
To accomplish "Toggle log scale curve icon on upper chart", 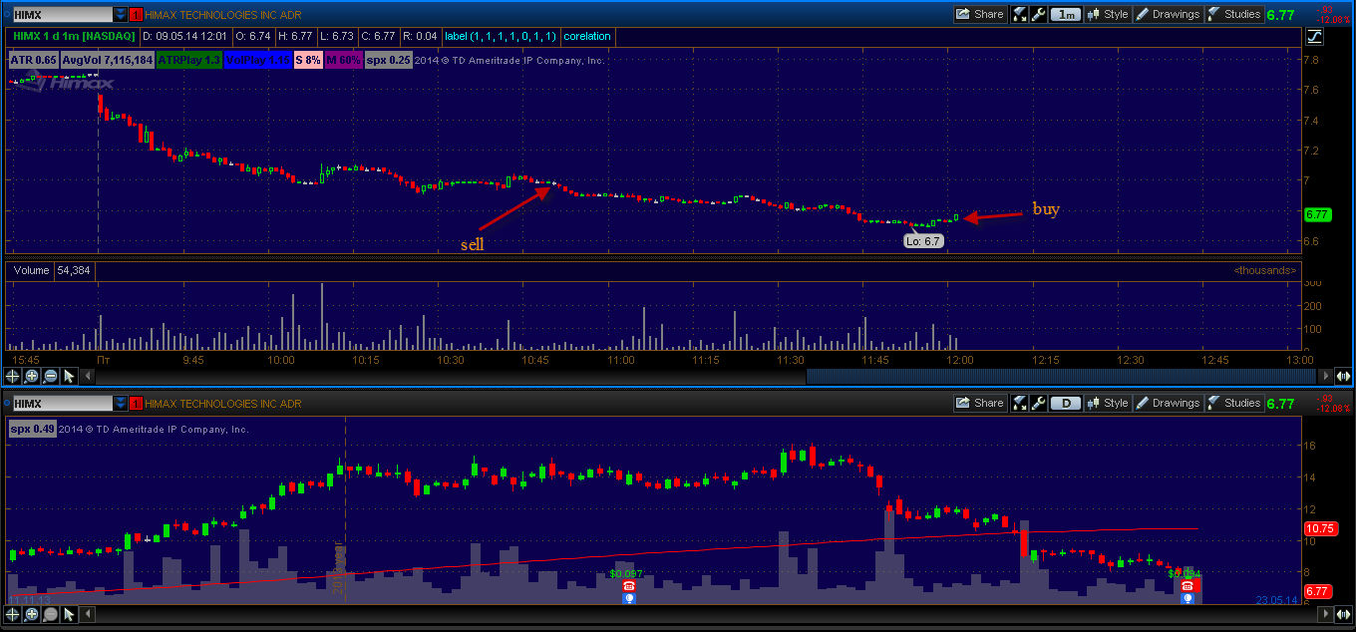I will point(1313,36).
